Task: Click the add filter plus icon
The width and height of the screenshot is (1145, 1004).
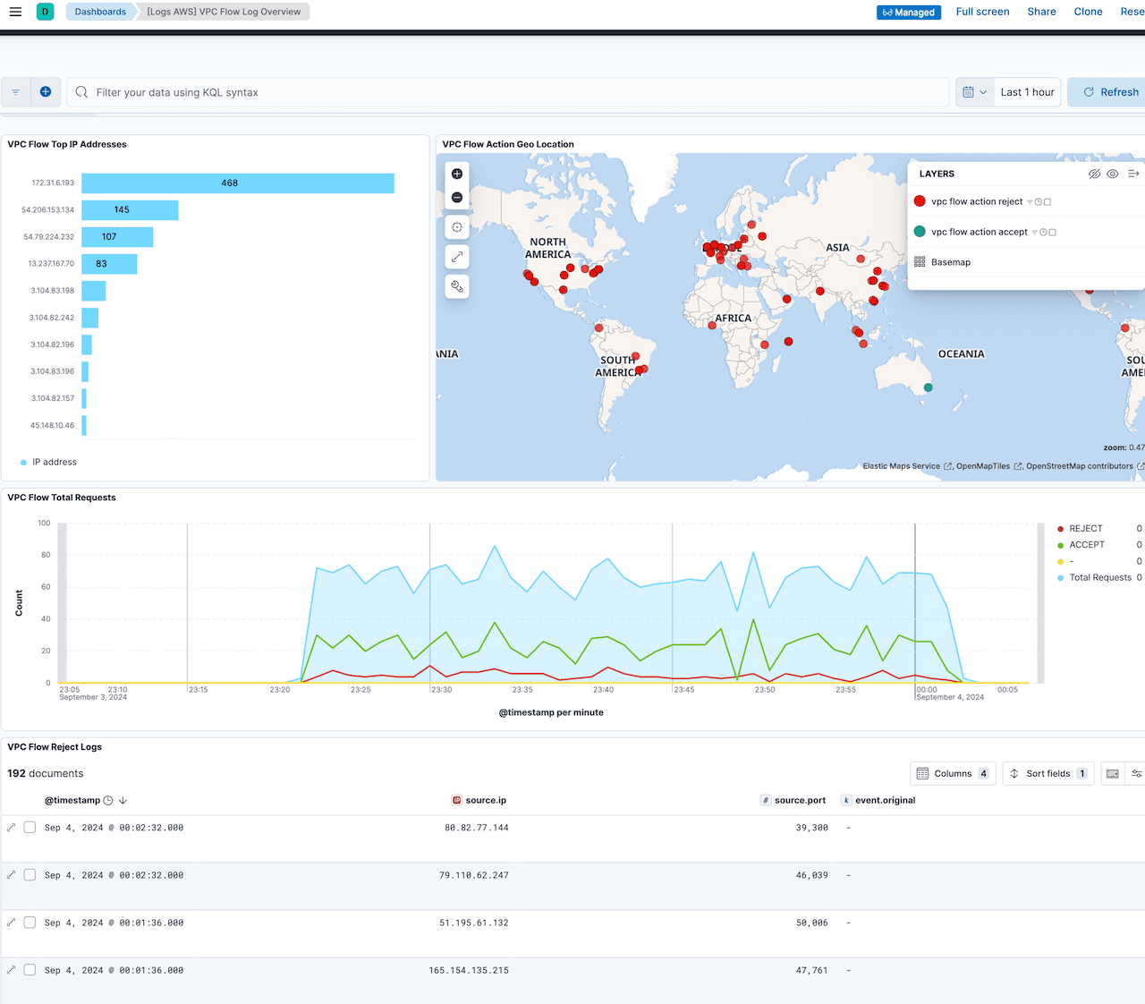Action: (46, 91)
